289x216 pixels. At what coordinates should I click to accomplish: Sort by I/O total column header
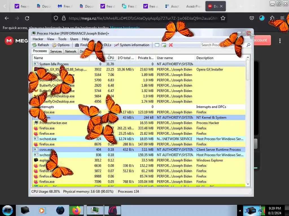(x=126, y=58)
